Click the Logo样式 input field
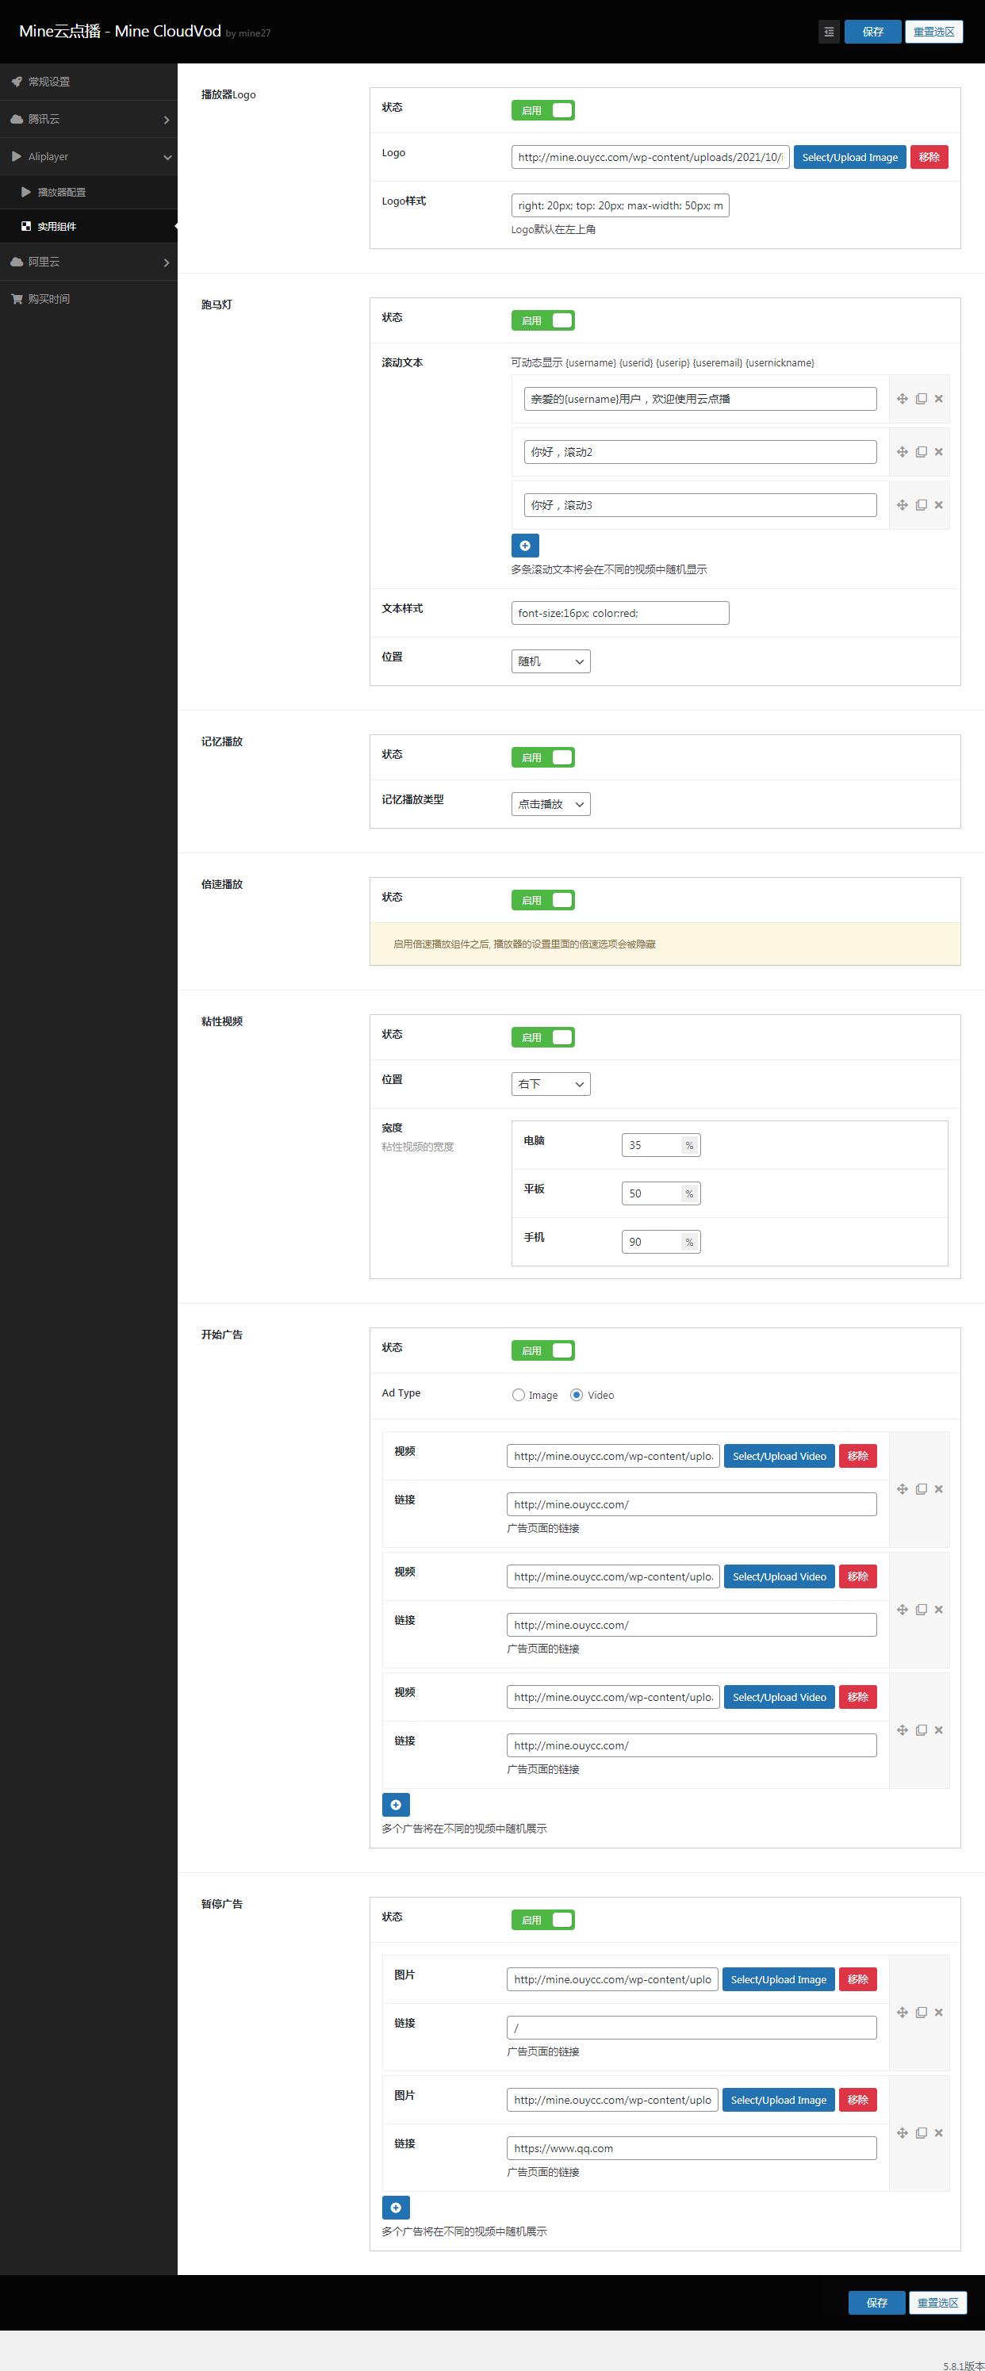The width and height of the screenshot is (985, 2371). (620, 205)
